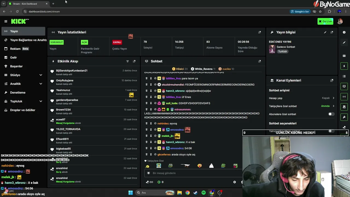
Task: Pop out the Yayın İstatistikleri panel
Action: [259, 32]
